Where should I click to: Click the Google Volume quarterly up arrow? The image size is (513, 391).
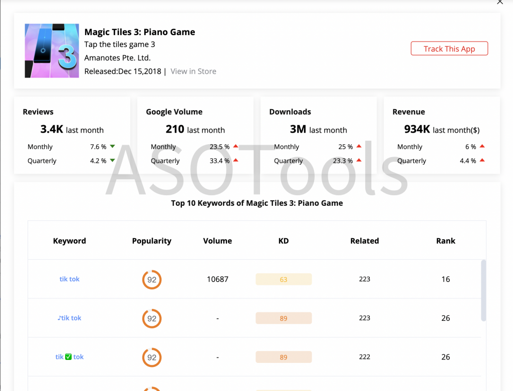(235, 160)
